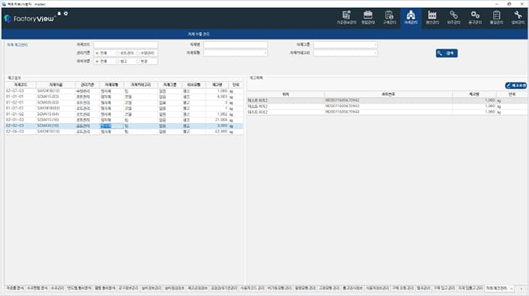
Task: Open the two-gears tool management module
Action: 474,17
